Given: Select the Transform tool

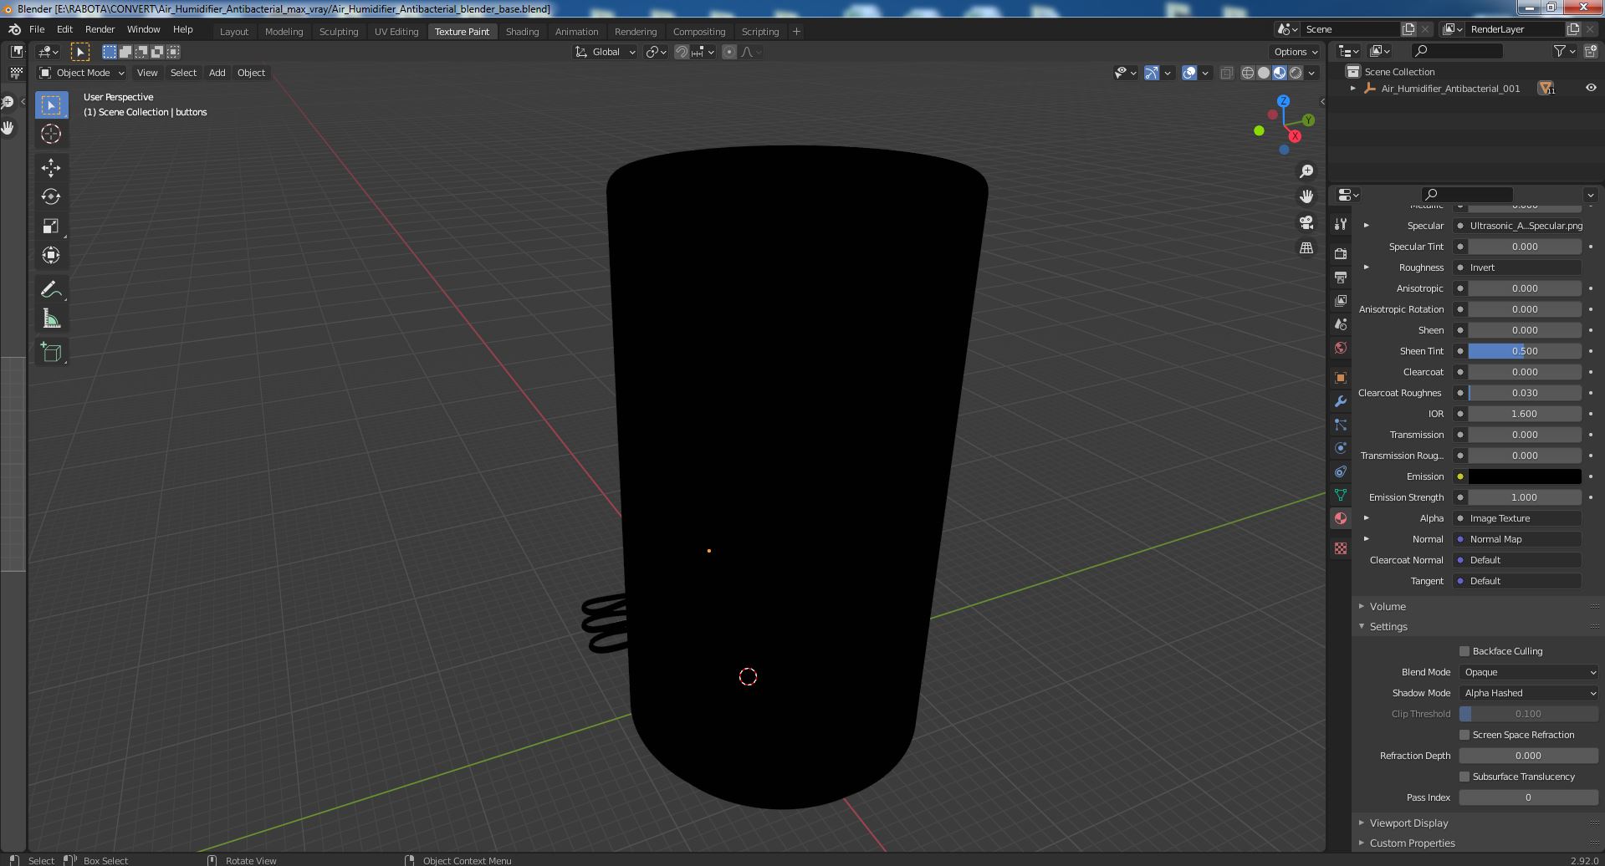Looking at the screenshot, I should (51, 255).
